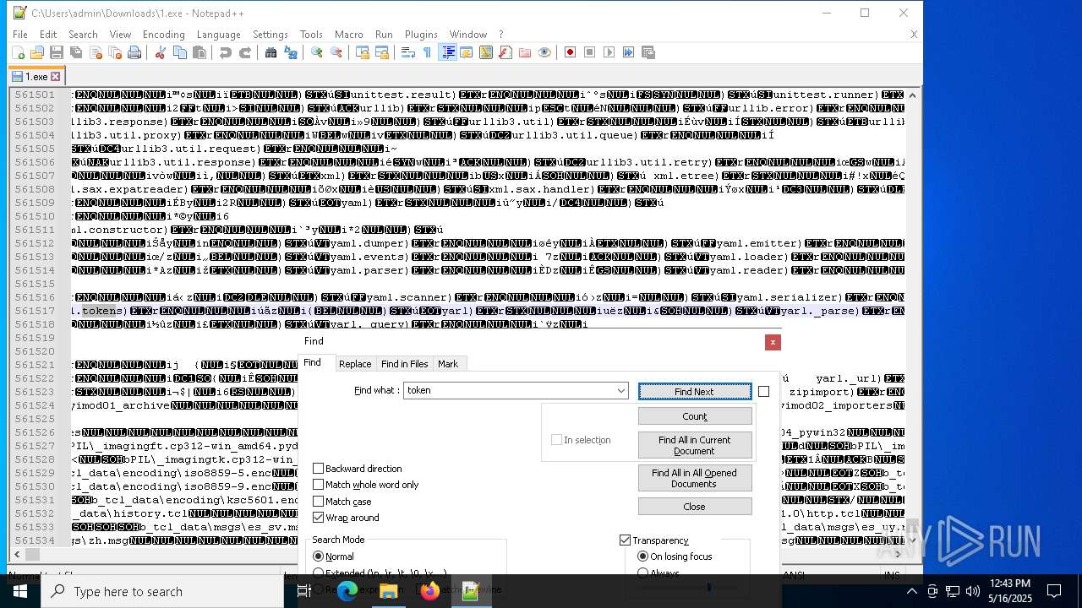1082x608 pixels.
Task: Close Find dialog with red X
Action: pyautogui.click(x=773, y=342)
